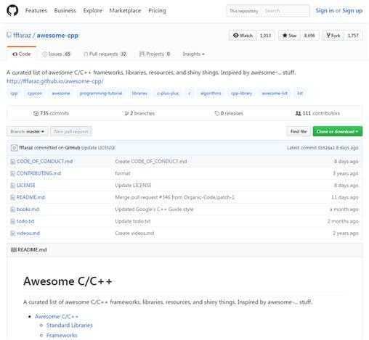This screenshot has width=369, height=340.
Task: Follow the Awesome C/C++ contents link
Action: pyautogui.click(x=57, y=316)
